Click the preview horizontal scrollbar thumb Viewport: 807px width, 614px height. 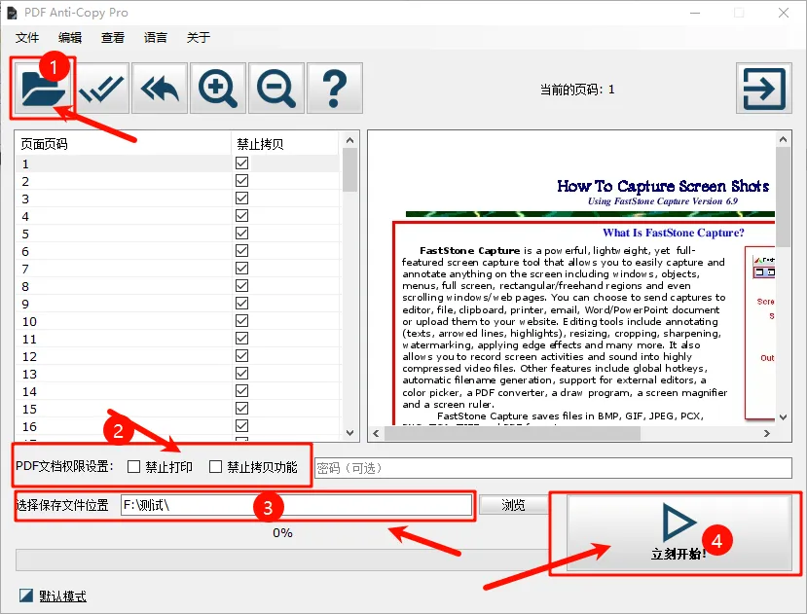[513, 433]
